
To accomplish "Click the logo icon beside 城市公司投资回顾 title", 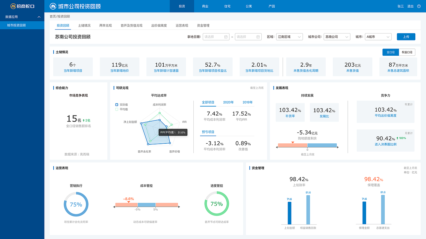I will [x=53, y=6].
